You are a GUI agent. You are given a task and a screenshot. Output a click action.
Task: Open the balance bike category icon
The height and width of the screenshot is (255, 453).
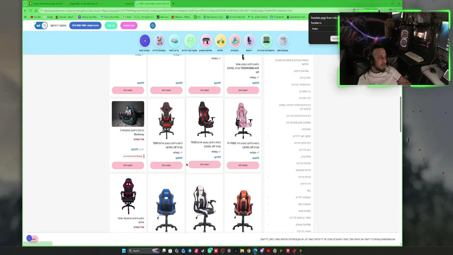(x=220, y=41)
